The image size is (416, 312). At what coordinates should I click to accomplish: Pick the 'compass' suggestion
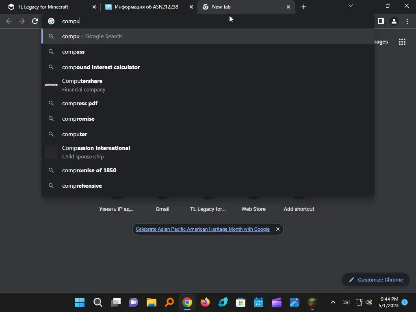208,52
